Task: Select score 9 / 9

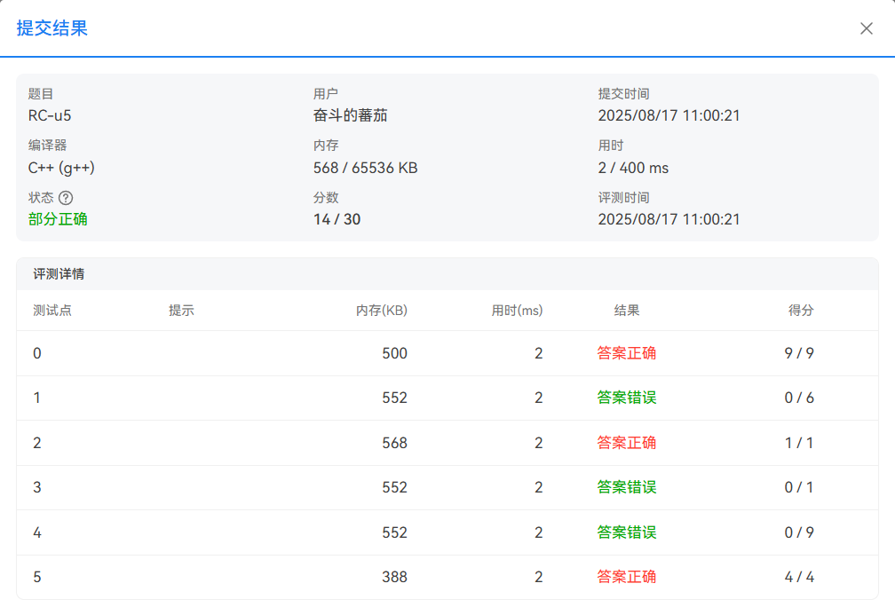Action: 799,353
